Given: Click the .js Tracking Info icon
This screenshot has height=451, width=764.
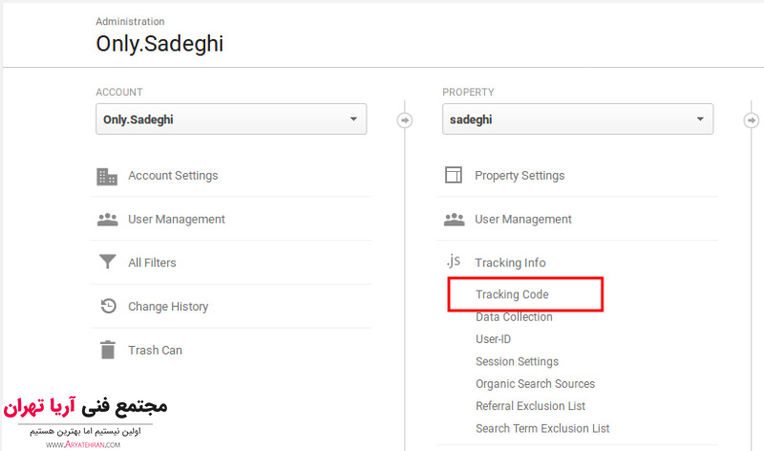Looking at the screenshot, I should tap(454, 262).
